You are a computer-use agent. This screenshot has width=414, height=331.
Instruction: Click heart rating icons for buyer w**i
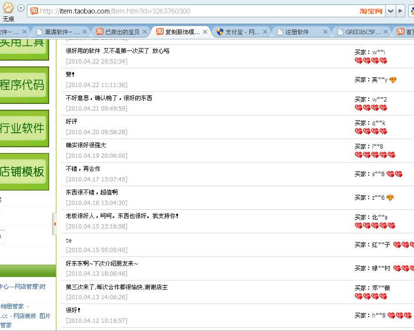click(x=371, y=61)
